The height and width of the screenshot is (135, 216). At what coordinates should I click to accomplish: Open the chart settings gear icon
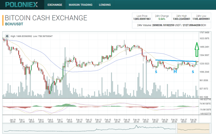[x=7, y=36]
